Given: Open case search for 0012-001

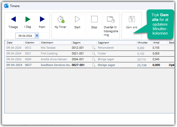Looking at the screenshot, I should click(x=94, y=48).
